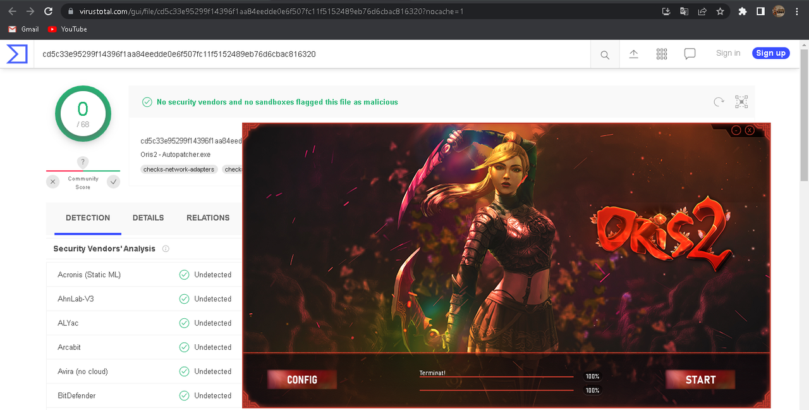
Task: Toggle the Chrome side panel icon
Action: pyautogui.click(x=760, y=11)
